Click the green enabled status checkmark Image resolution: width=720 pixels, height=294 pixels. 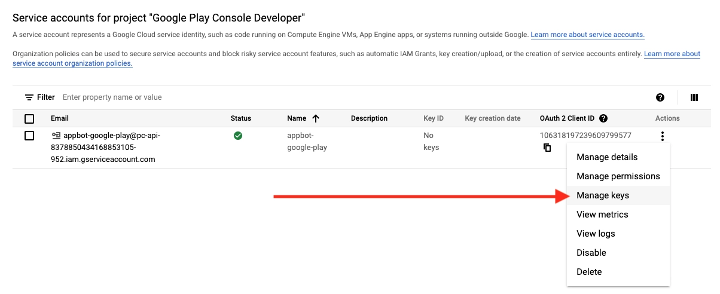[238, 136]
